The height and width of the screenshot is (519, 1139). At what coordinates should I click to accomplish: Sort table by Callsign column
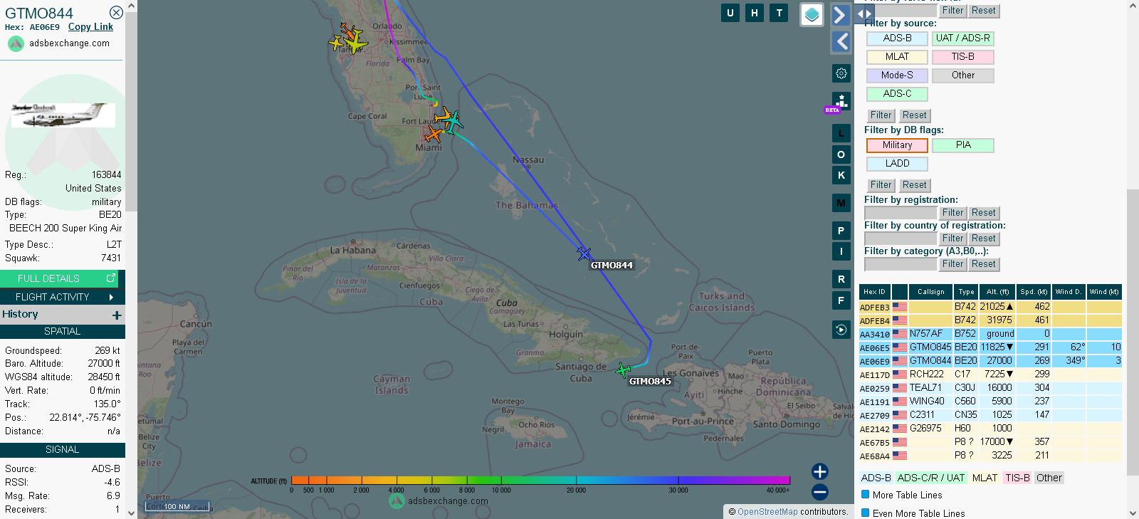click(930, 292)
